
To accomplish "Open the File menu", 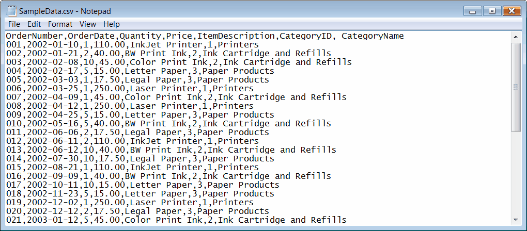I will (x=14, y=24).
